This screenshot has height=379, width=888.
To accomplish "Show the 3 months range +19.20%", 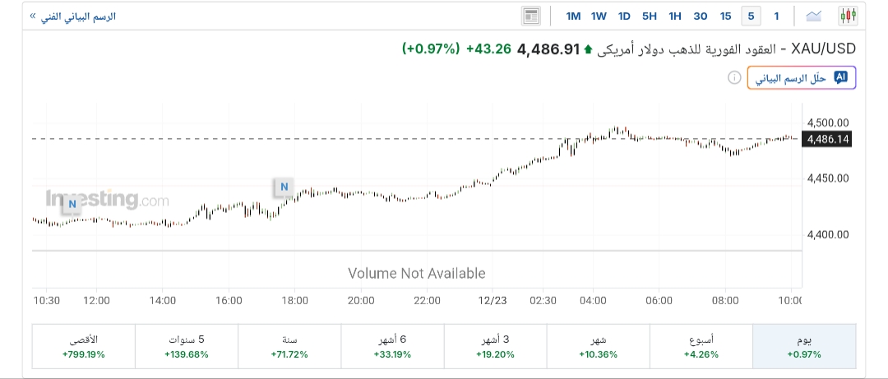I will [x=495, y=346].
